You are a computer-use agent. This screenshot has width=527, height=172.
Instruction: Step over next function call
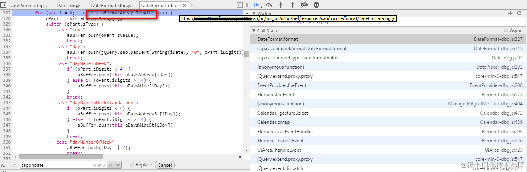pos(269,5)
